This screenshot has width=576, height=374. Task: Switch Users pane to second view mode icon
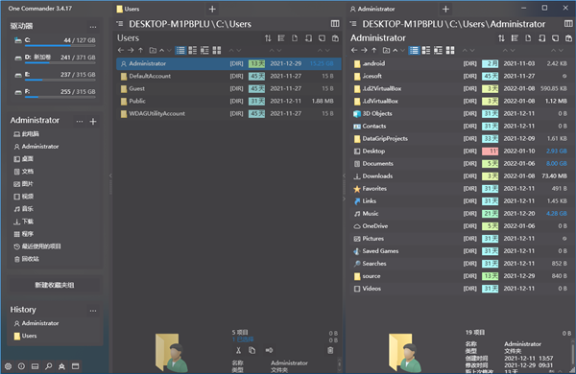coord(193,50)
